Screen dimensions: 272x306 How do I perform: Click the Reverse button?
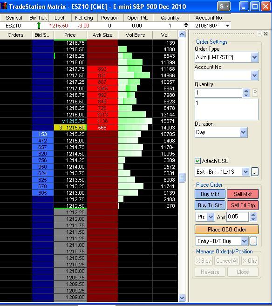coord(210,272)
